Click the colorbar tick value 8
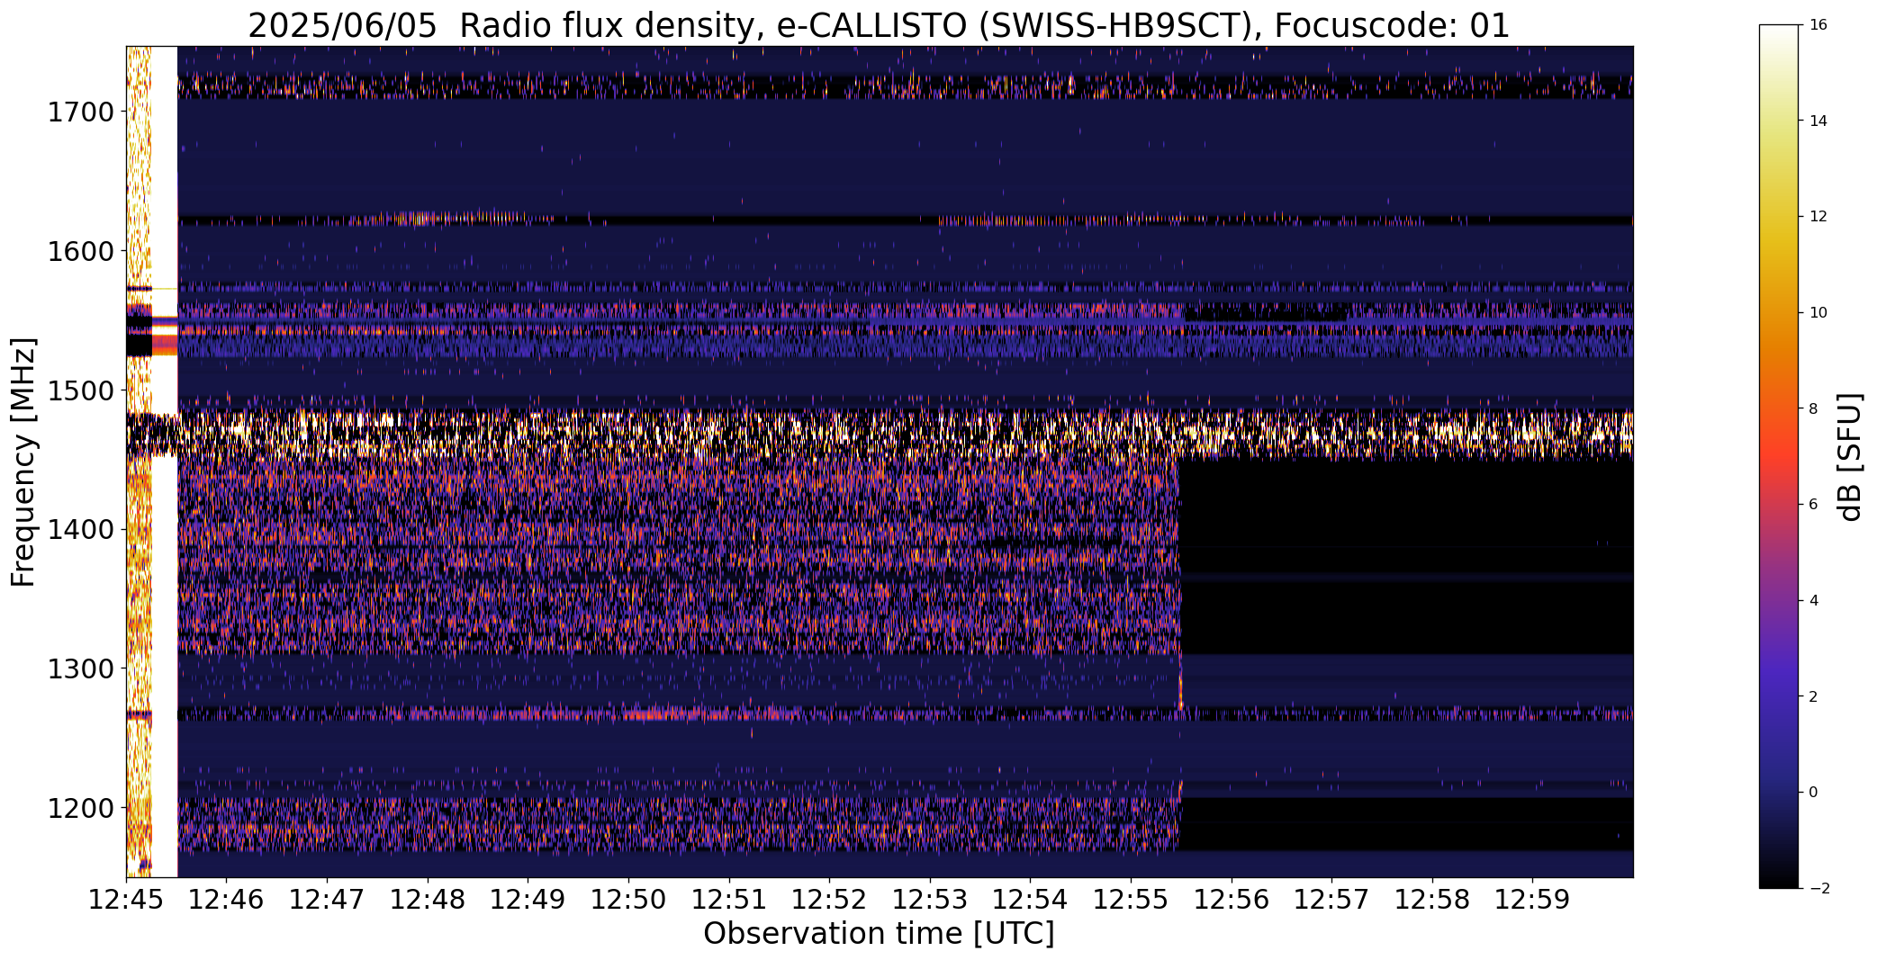 point(1813,408)
